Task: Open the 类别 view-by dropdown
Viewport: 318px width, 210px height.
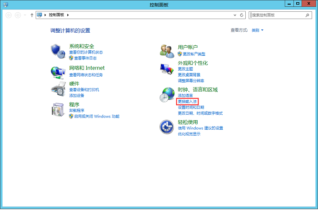Action: coord(258,30)
